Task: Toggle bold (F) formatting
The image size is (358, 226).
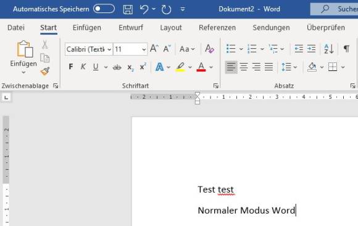Action: pos(71,67)
